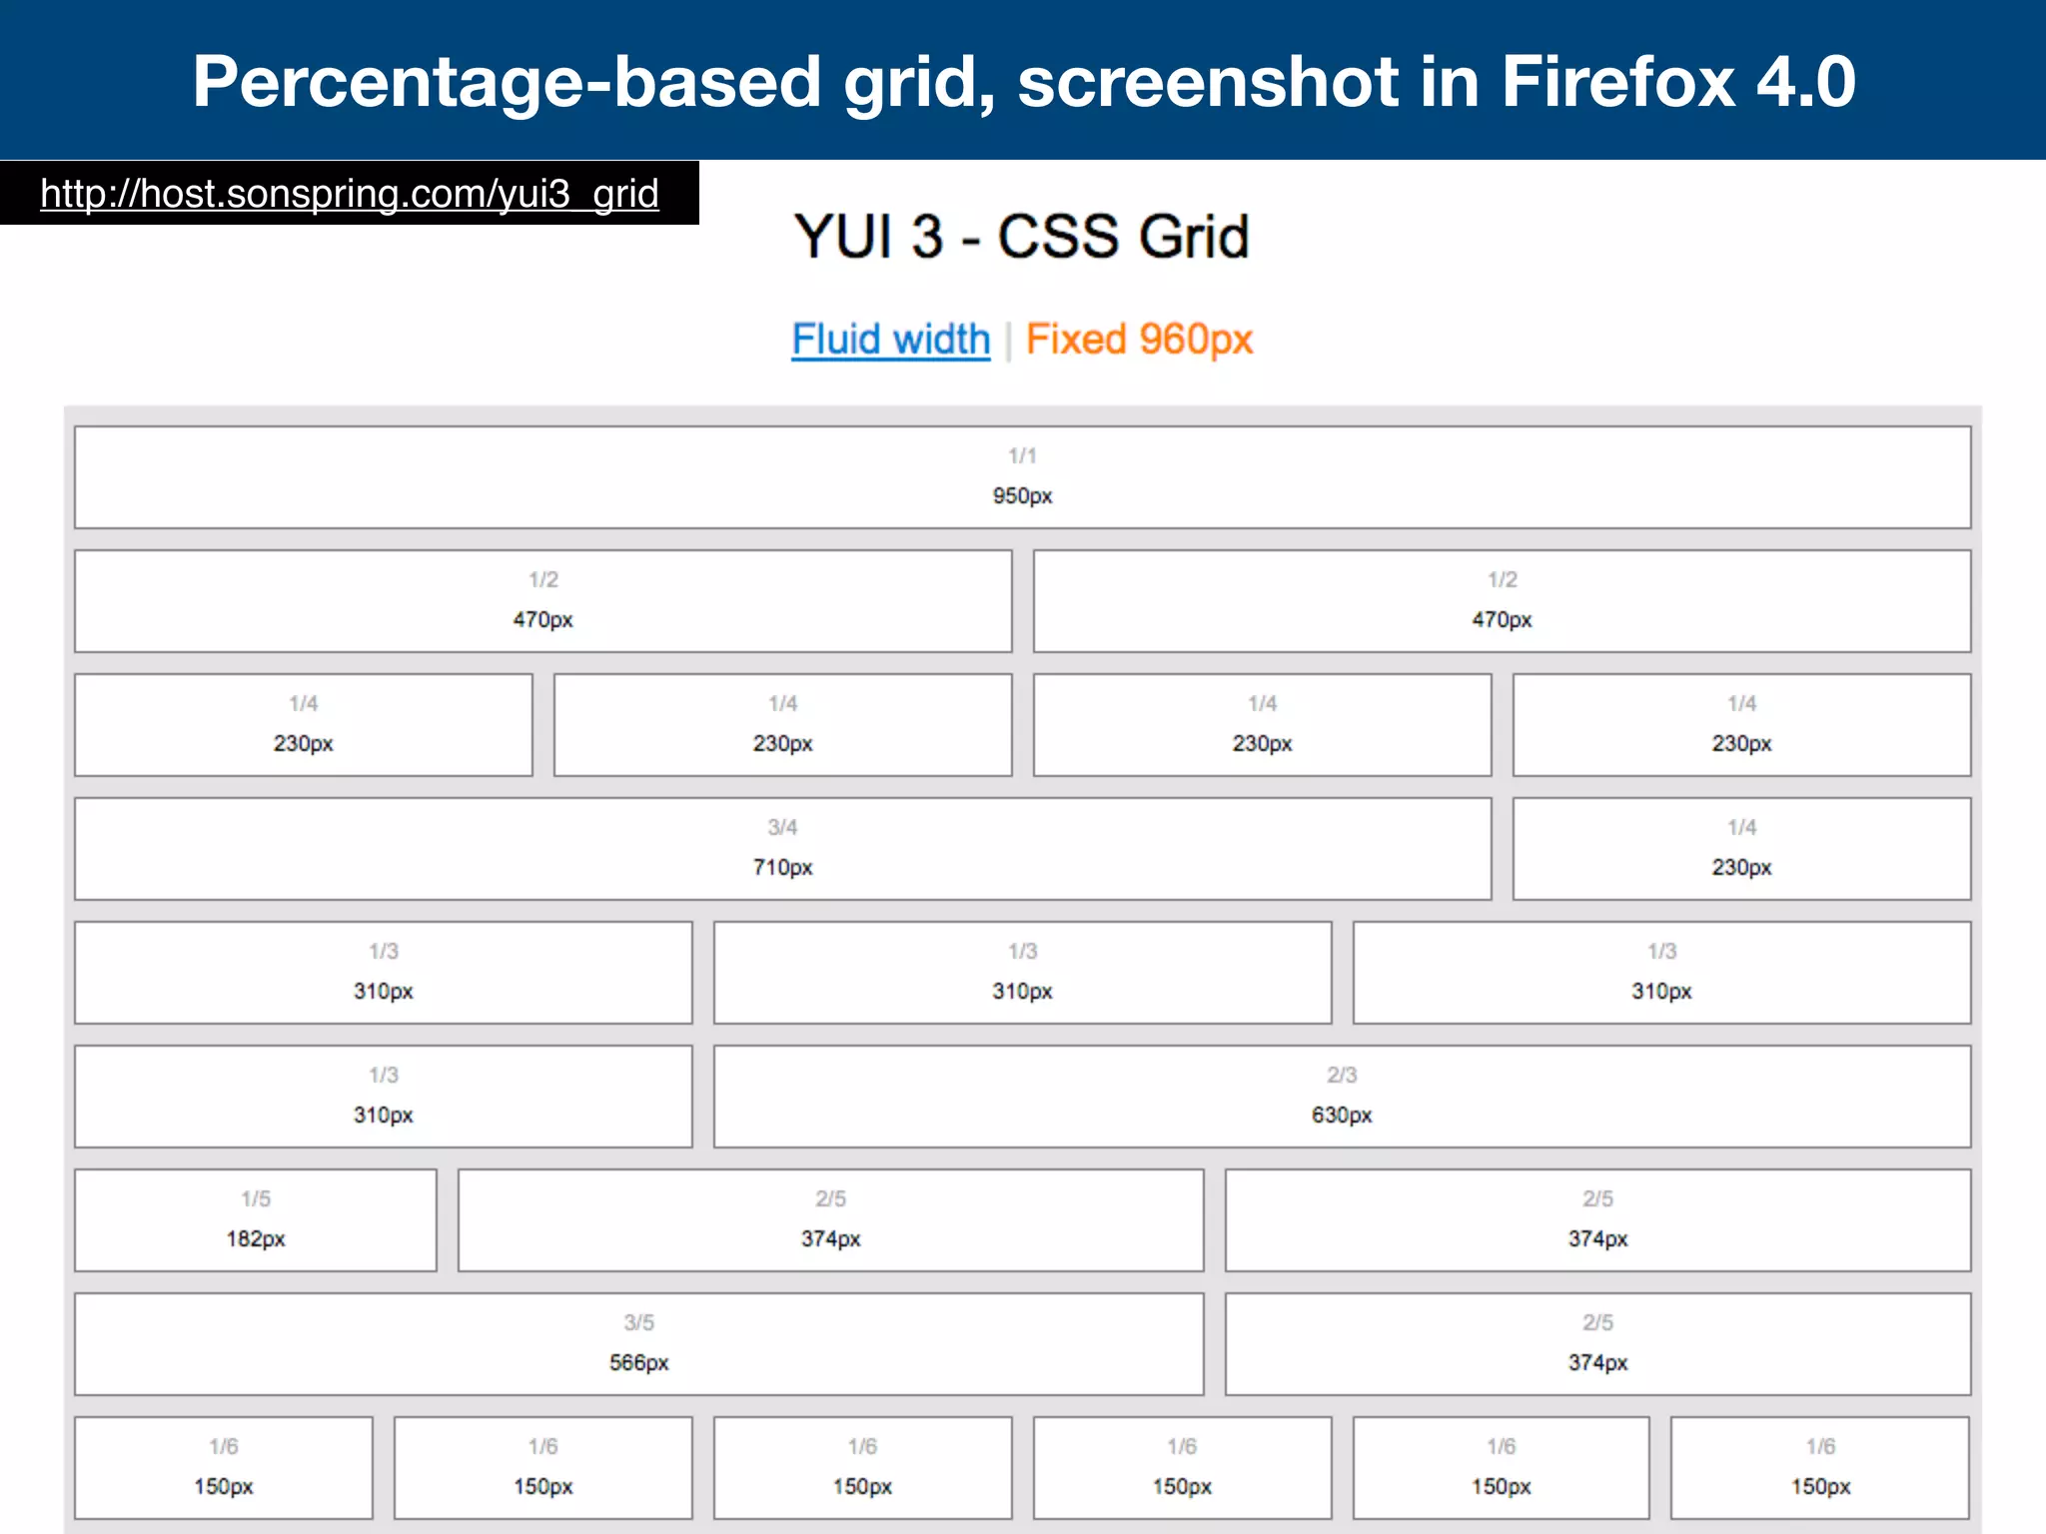Screen dimensions: 2046x1534
Task: Click the Fluid width link
Action: coord(891,340)
